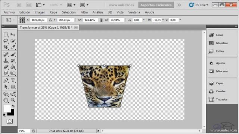Select the Lasso tool
Viewport: 239px width, 134px height.
[6, 41]
